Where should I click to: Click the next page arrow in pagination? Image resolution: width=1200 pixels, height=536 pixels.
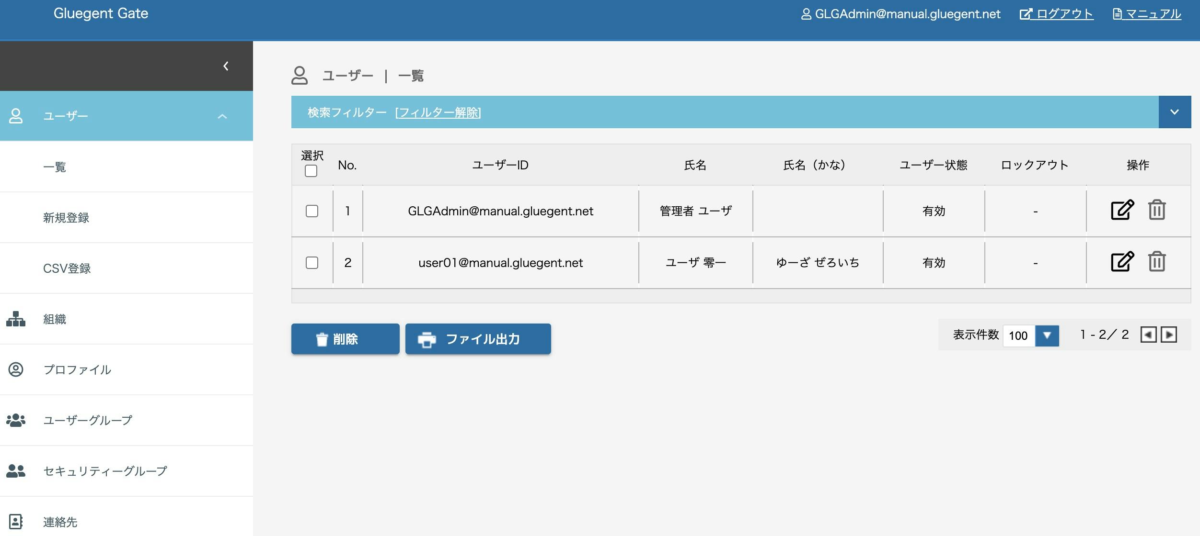coord(1169,335)
